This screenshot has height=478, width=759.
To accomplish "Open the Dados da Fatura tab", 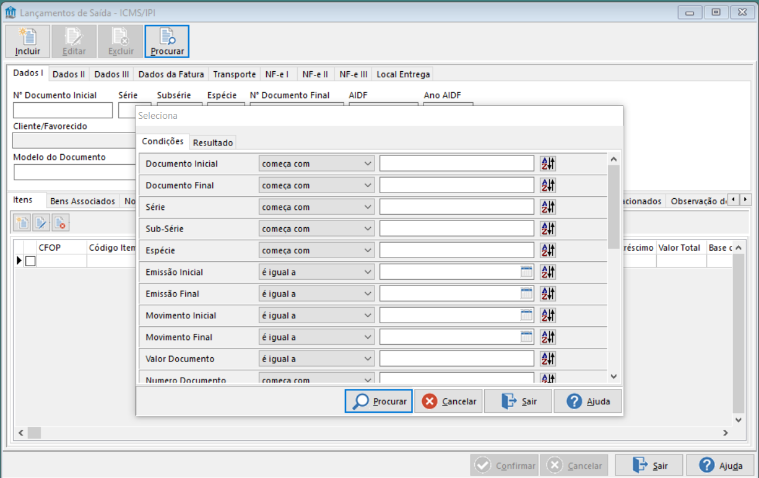I will (x=171, y=74).
